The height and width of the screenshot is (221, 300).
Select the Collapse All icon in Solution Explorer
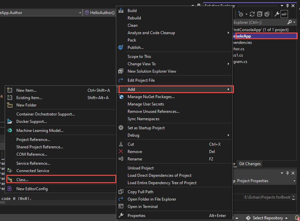[x=260, y=14]
